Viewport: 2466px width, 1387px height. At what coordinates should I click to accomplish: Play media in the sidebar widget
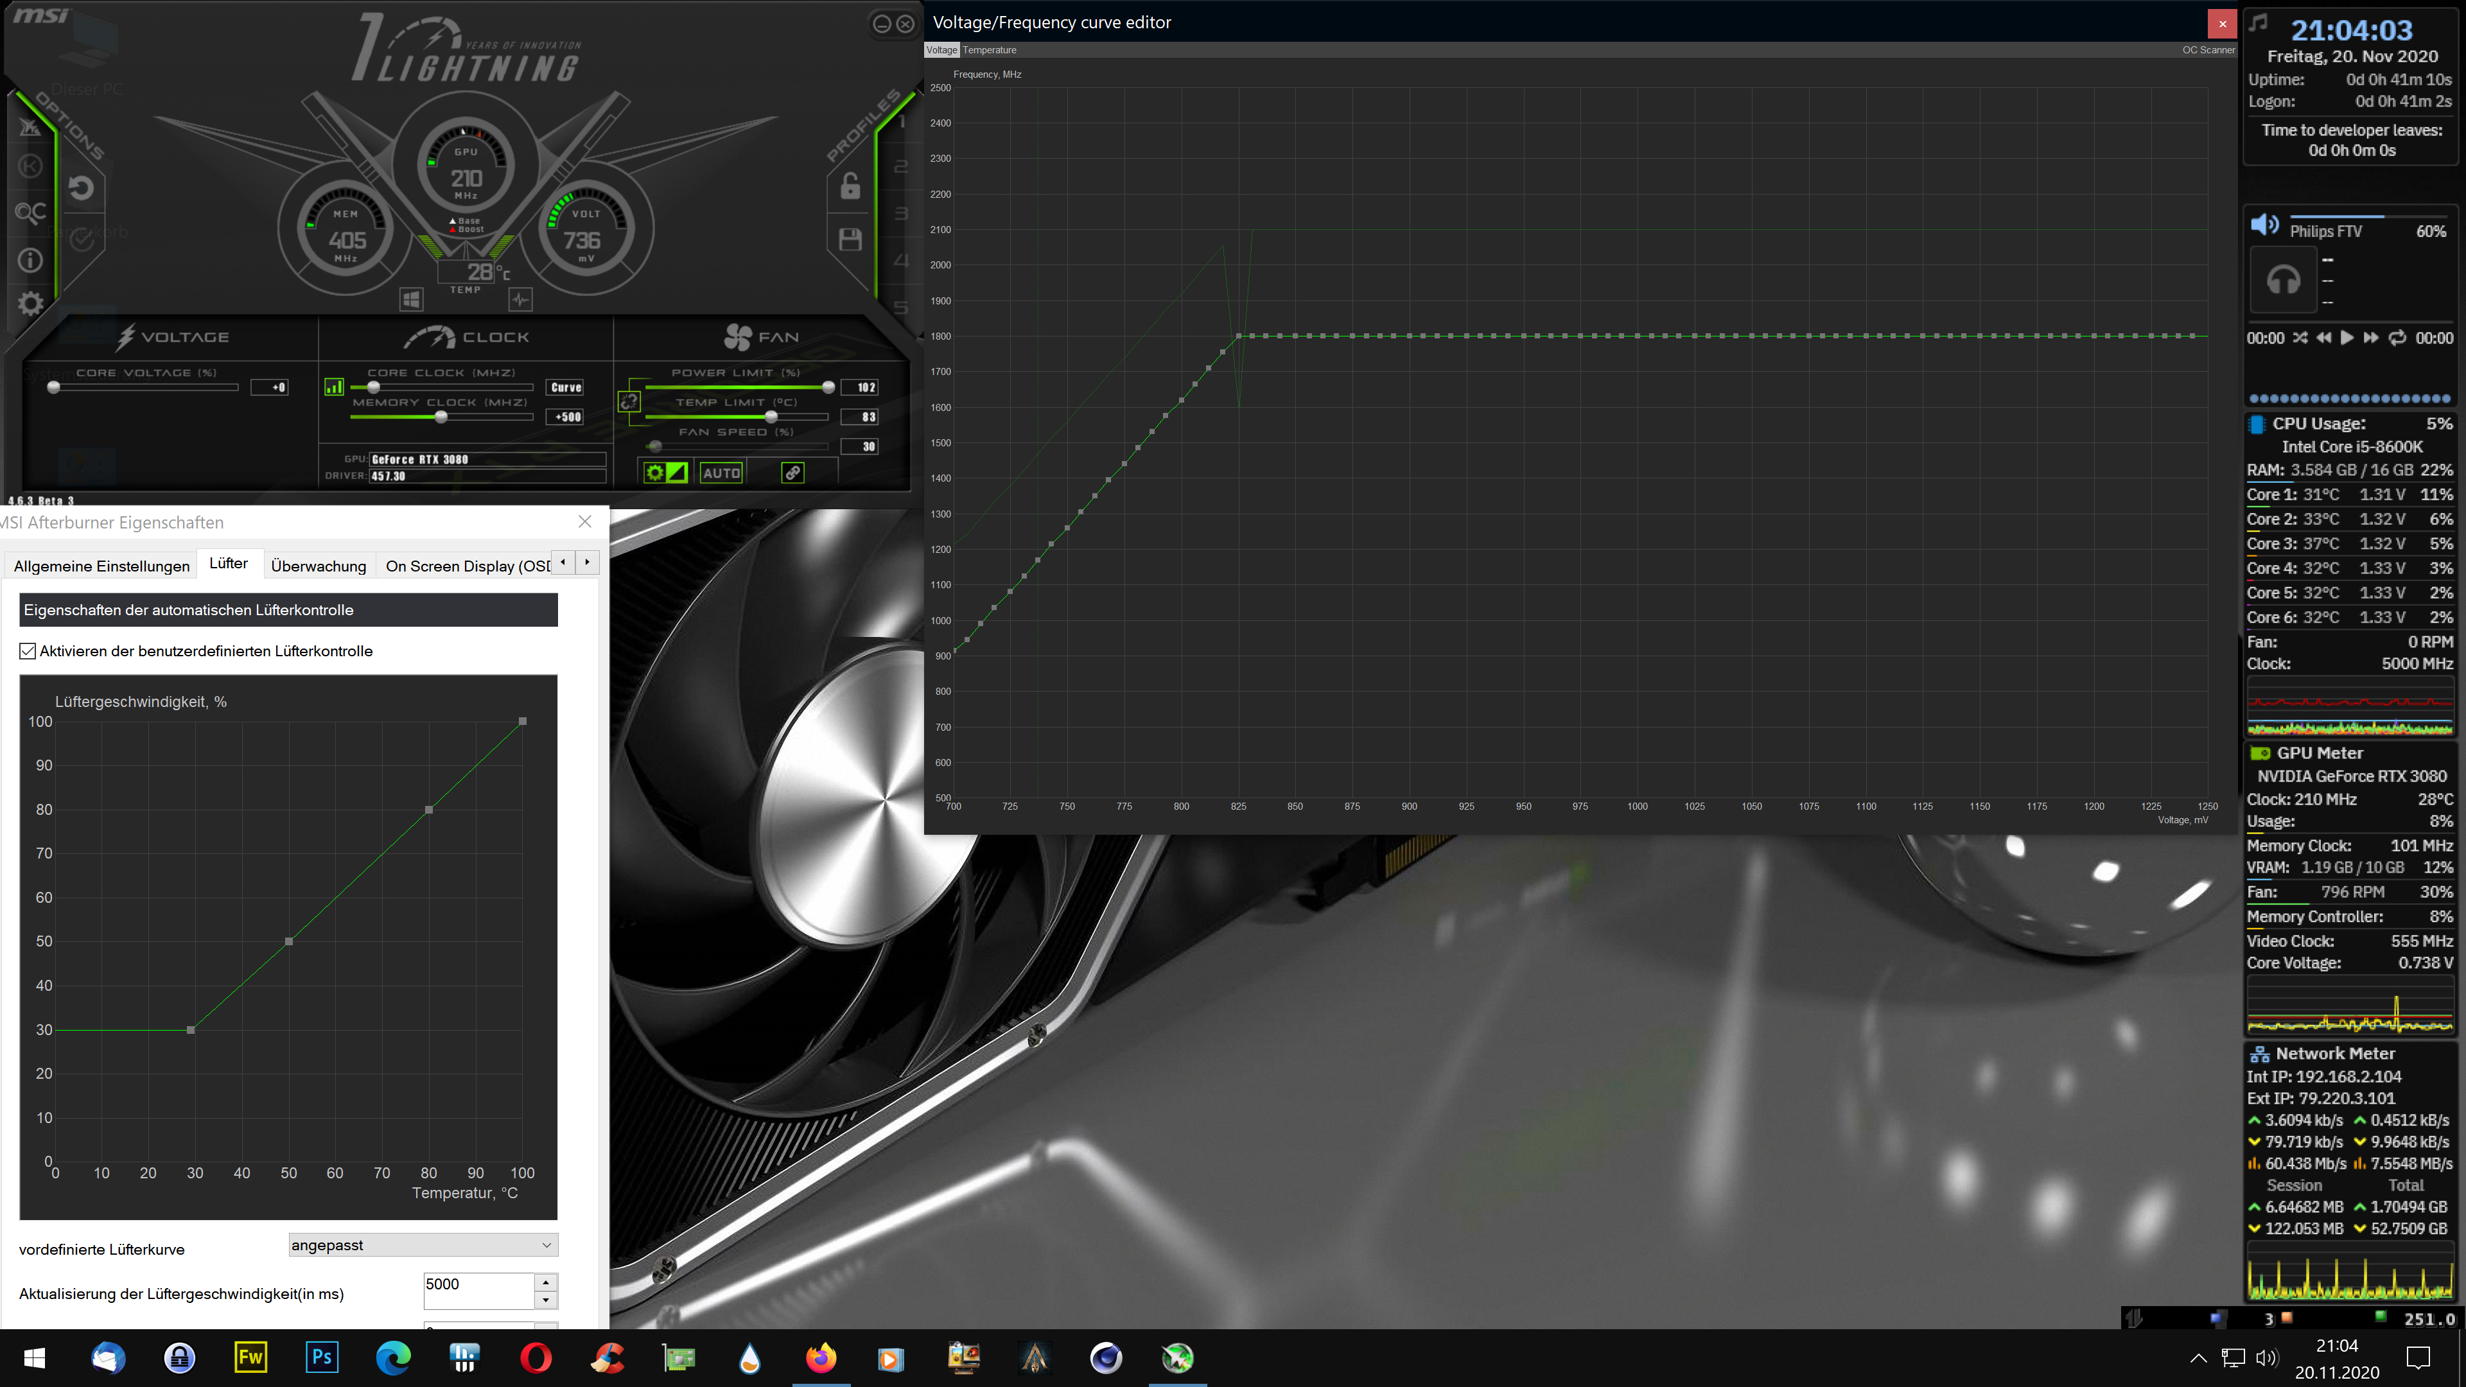(2347, 338)
